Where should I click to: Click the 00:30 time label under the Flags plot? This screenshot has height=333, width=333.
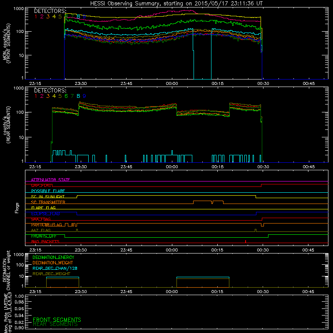(263, 250)
